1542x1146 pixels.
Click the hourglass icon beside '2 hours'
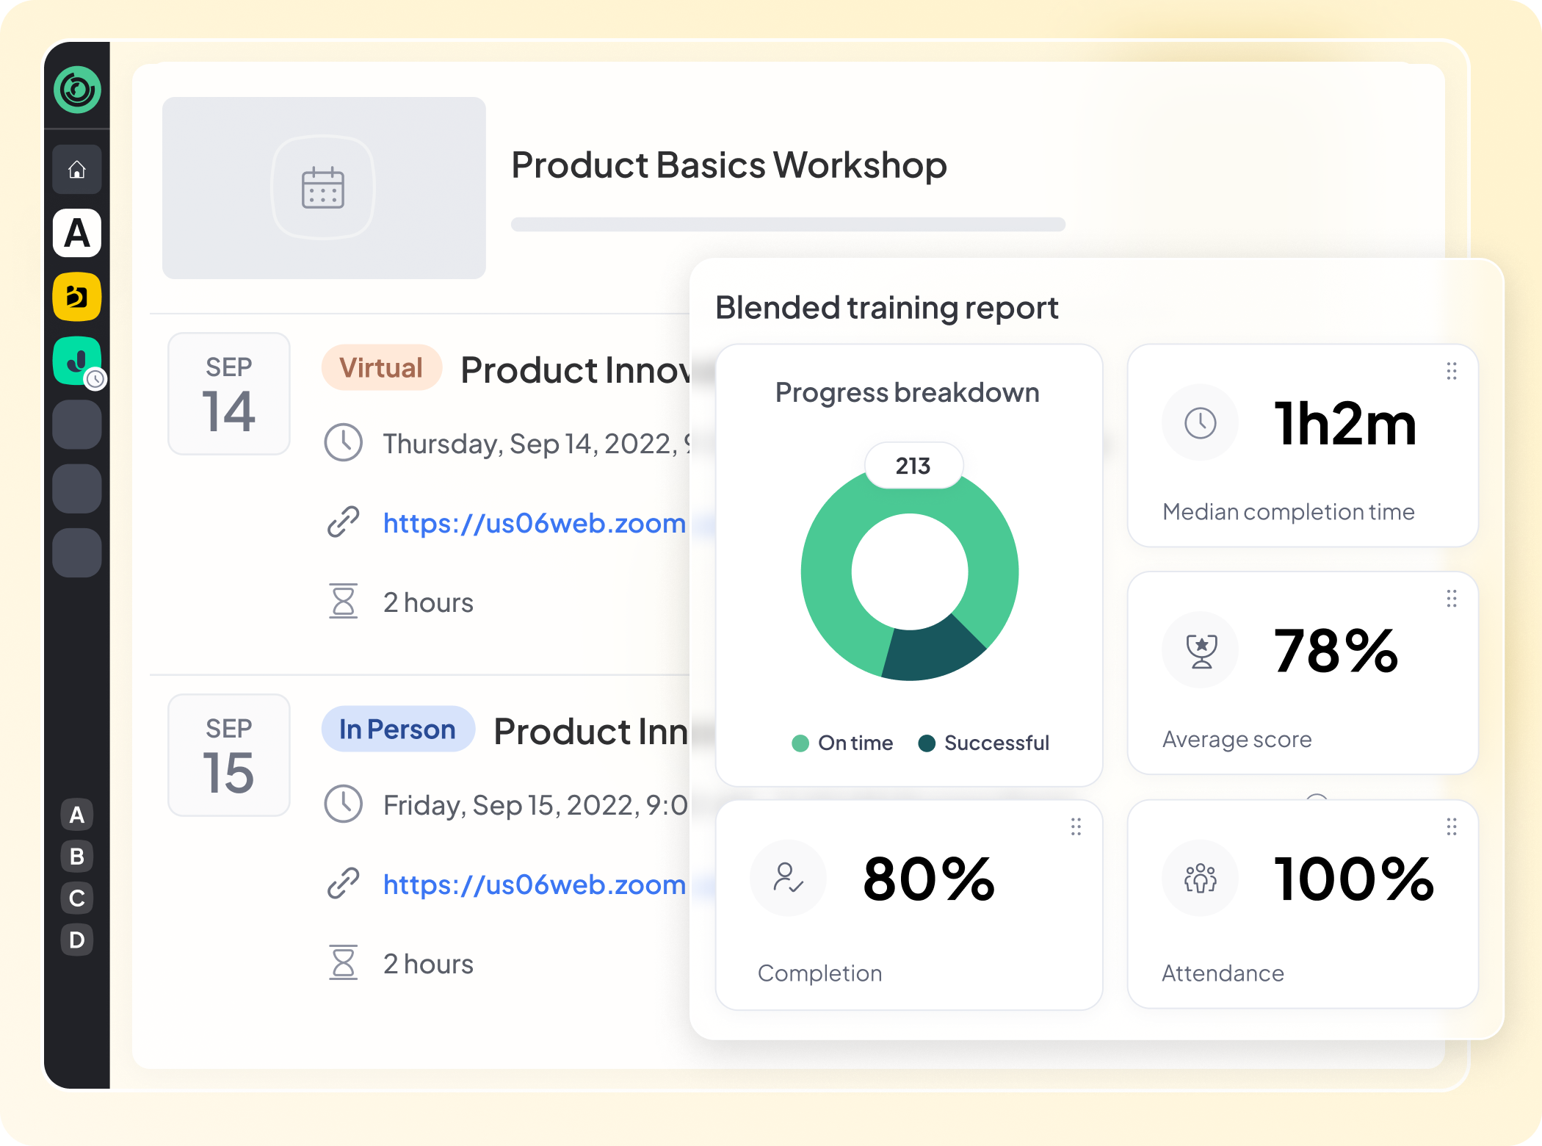[343, 601]
